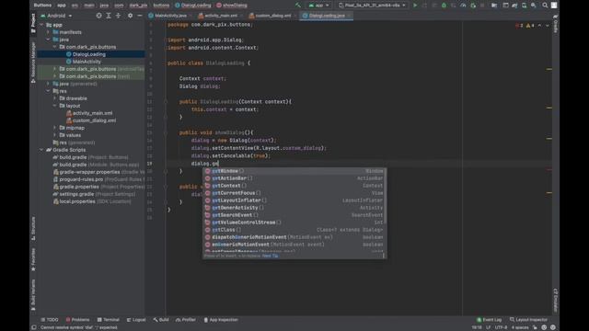The height and width of the screenshot is (331, 589).
Task: Open the Layout Inspector
Action: pyautogui.click(x=528, y=320)
